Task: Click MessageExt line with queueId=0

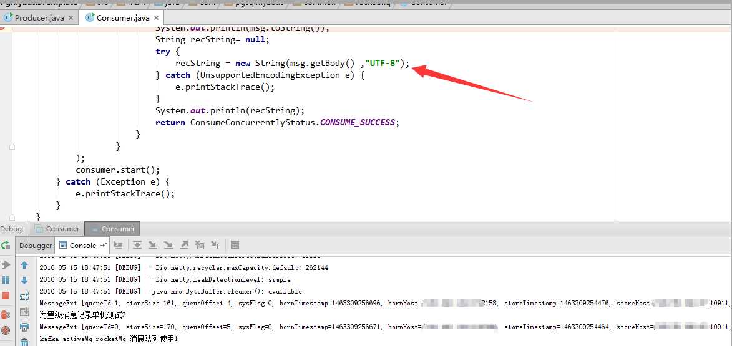Action: (x=385, y=327)
